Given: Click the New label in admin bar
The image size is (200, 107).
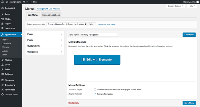Looking at the screenshot, I should click(x=35, y=2).
